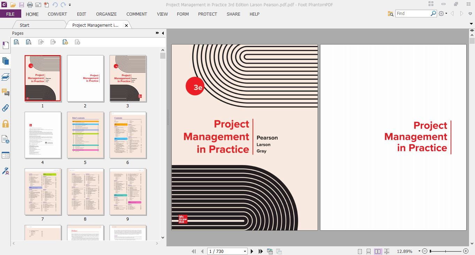This screenshot has width=475, height=255.
Task: Open the Digital Signatures panel icon
Action: [5, 171]
